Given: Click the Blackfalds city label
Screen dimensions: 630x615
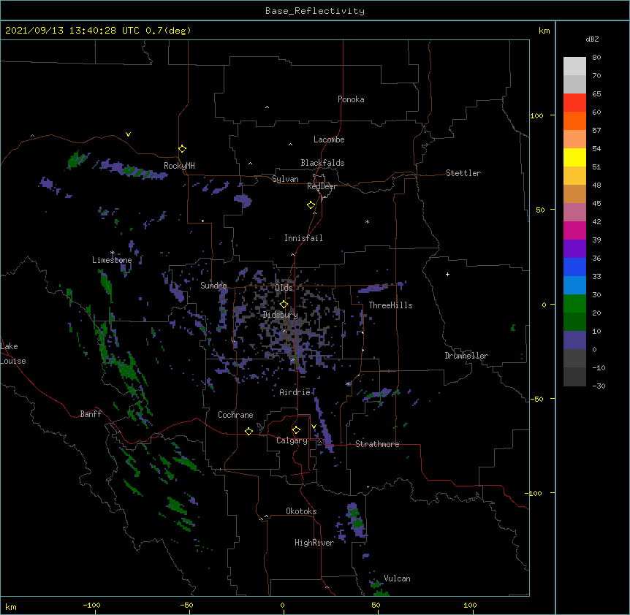Looking at the screenshot, I should click(x=322, y=163).
